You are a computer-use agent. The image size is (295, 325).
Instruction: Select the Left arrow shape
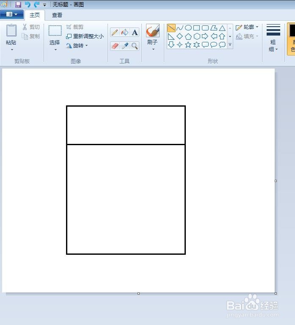214,36
